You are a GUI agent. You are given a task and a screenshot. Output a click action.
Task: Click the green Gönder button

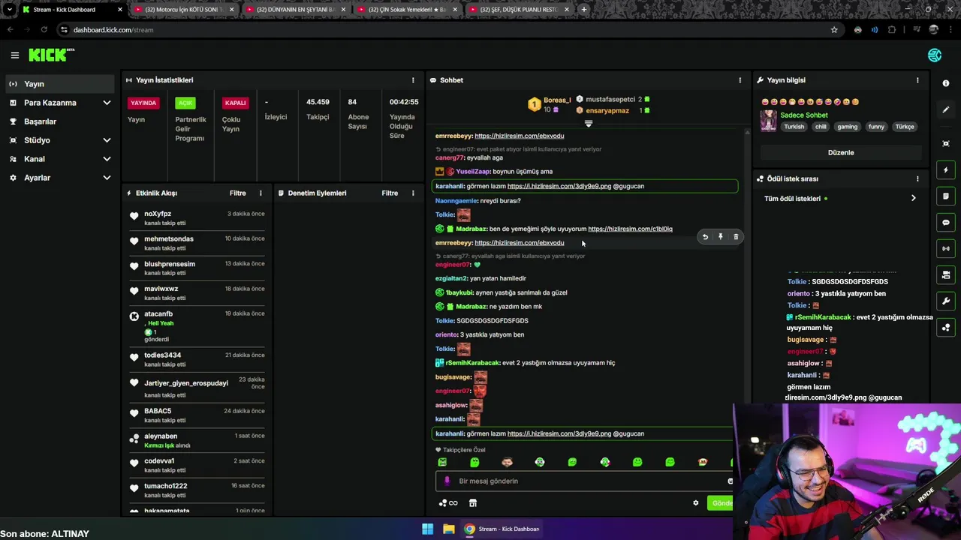721,503
